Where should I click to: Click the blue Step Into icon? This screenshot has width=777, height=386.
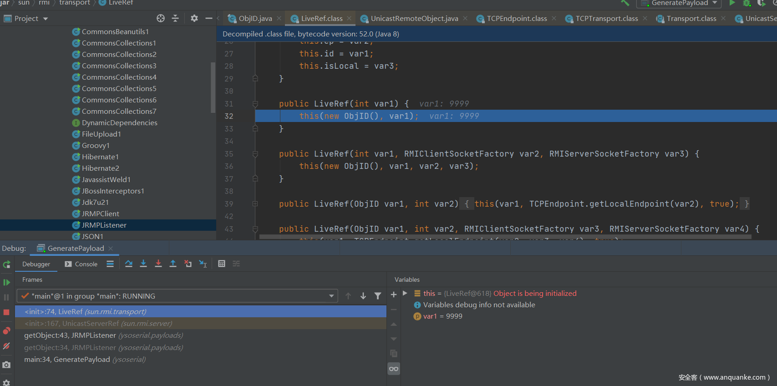[143, 264]
